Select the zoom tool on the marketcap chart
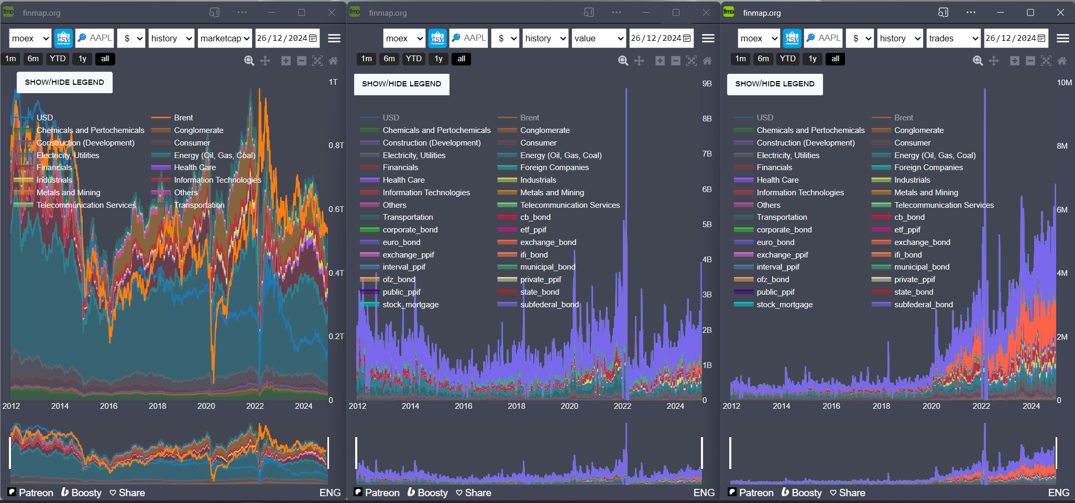The image size is (1075, 503). click(249, 60)
